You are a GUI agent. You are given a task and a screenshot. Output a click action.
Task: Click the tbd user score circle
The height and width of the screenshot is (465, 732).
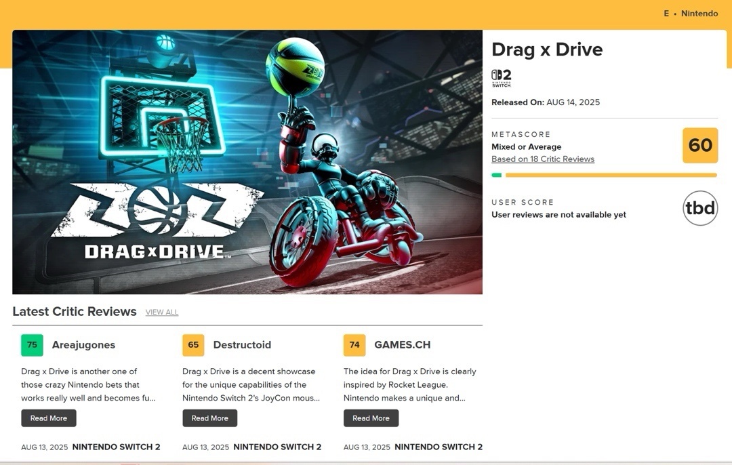click(x=699, y=207)
